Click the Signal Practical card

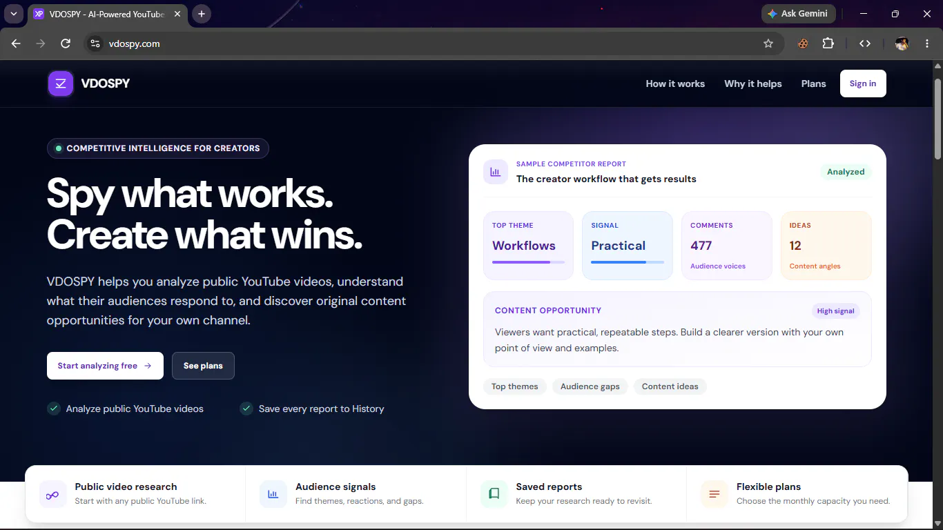point(628,246)
